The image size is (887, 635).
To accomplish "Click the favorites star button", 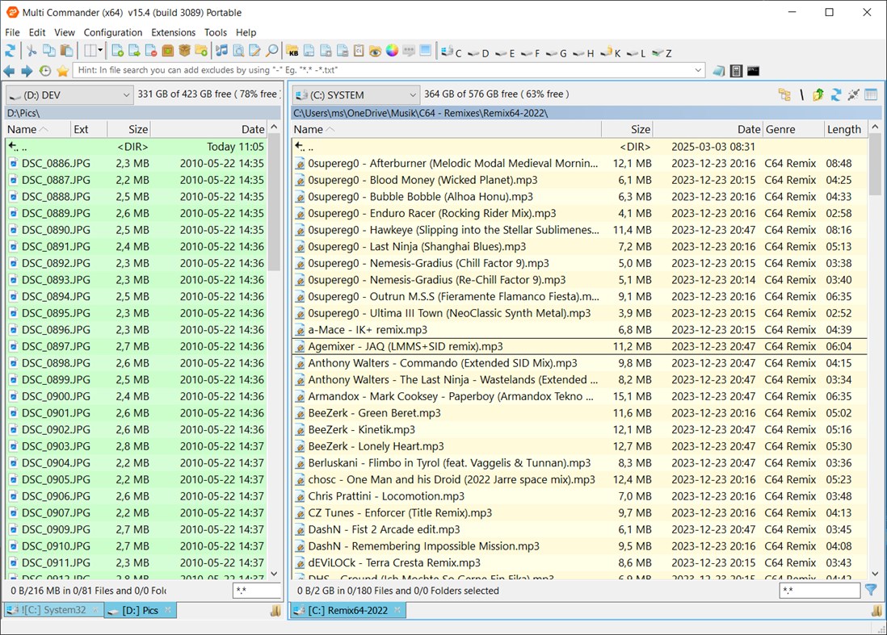I will point(63,70).
